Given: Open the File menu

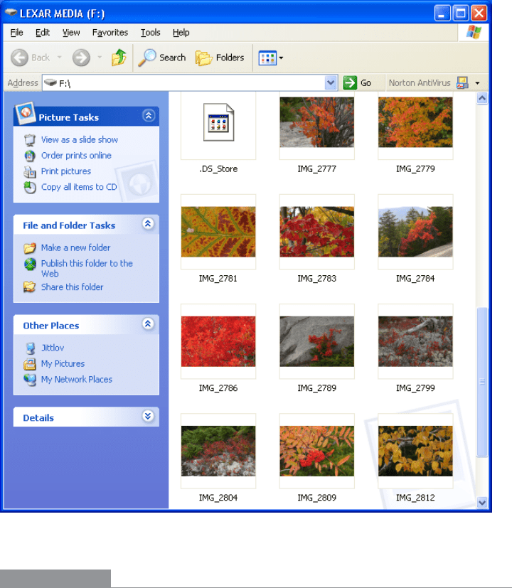Looking at the screenshot, I should pos(16,33).
